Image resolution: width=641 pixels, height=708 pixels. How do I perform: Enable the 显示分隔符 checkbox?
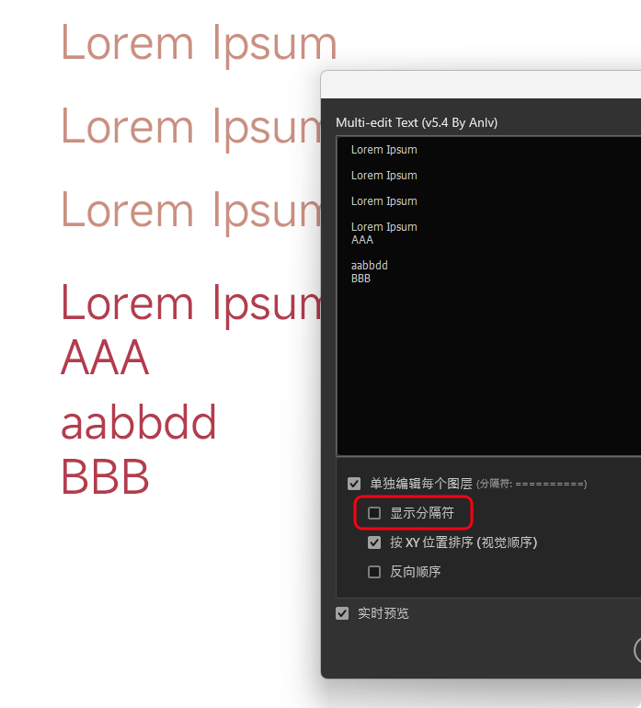point(374,513)
